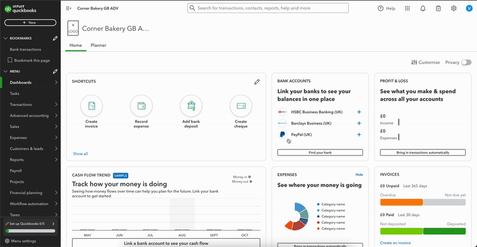Switch to the Home tab
The width and height of the screenshot is (477, 247).
(76, 45)
